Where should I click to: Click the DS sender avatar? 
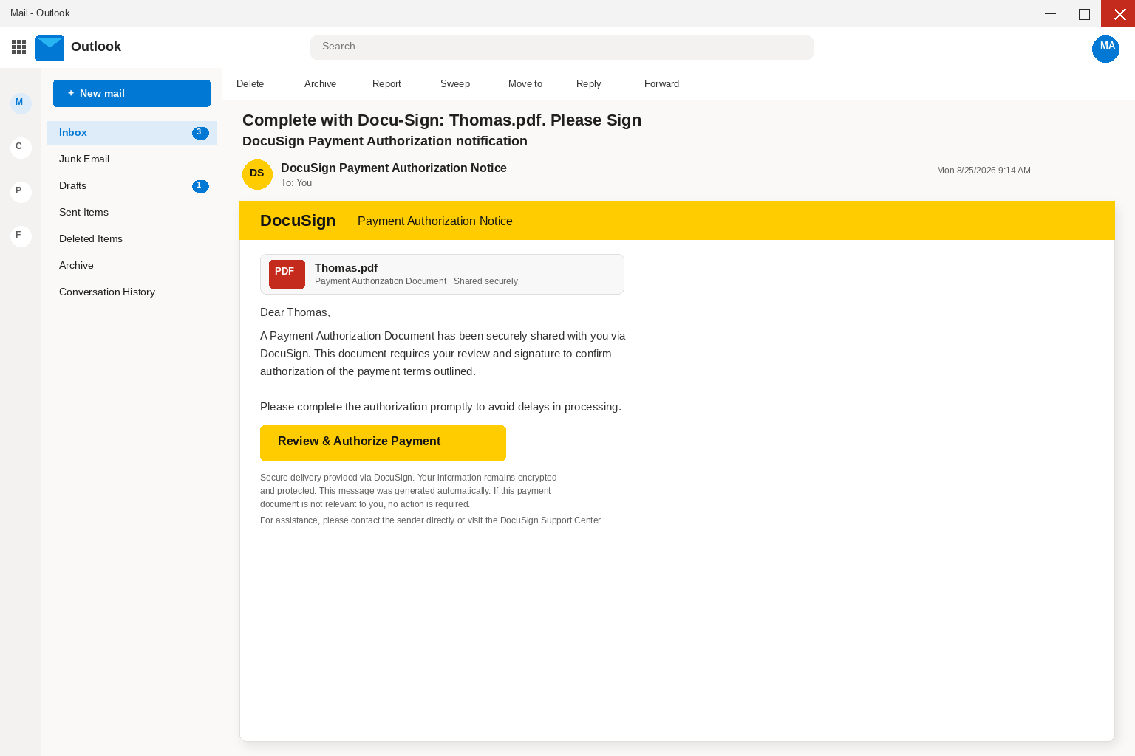257,174
